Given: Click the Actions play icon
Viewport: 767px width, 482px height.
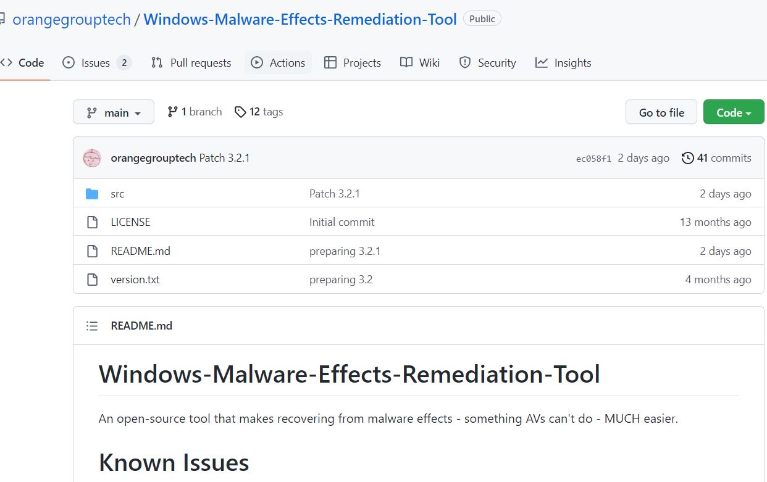Looking at the screenshot, I should click(257, 62).
